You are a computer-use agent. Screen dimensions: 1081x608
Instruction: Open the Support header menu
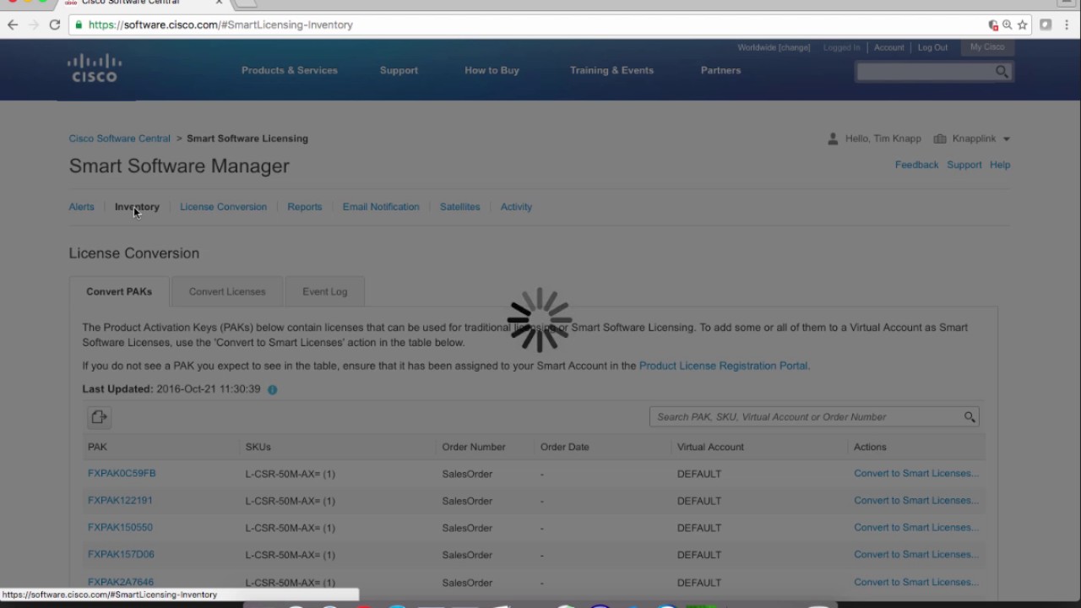399,70
